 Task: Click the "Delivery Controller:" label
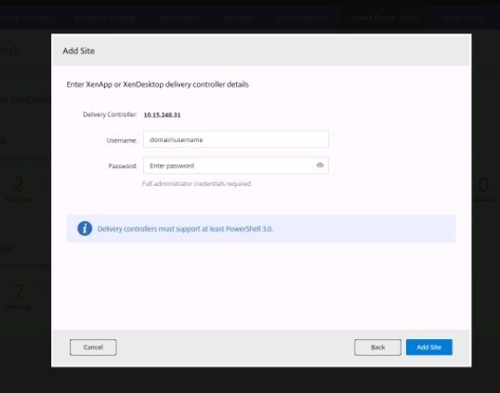pyautogui.click(x=110, y=114)
